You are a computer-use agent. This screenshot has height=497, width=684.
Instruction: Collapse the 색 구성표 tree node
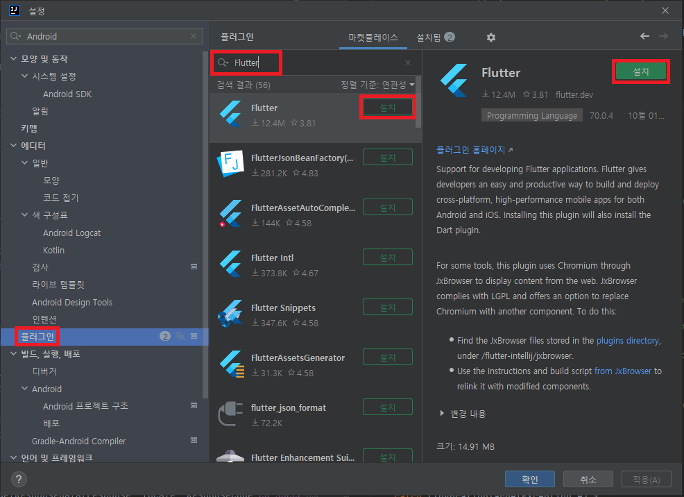click(25, 214)
